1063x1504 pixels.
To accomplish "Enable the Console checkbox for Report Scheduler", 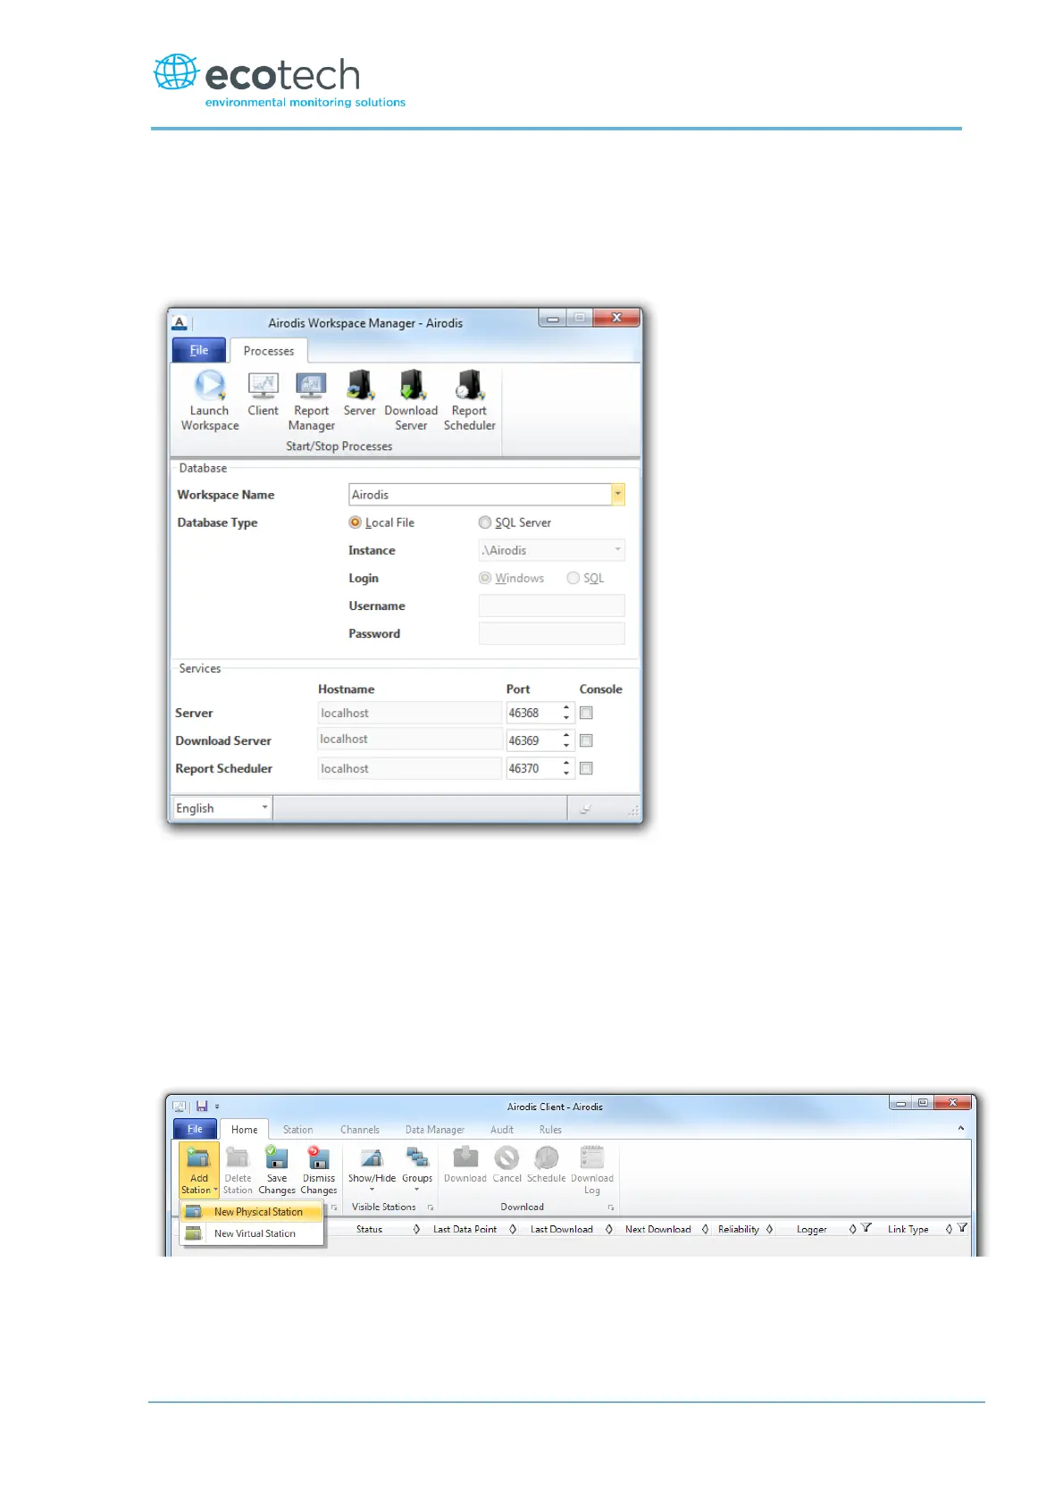I will point(586,768).
